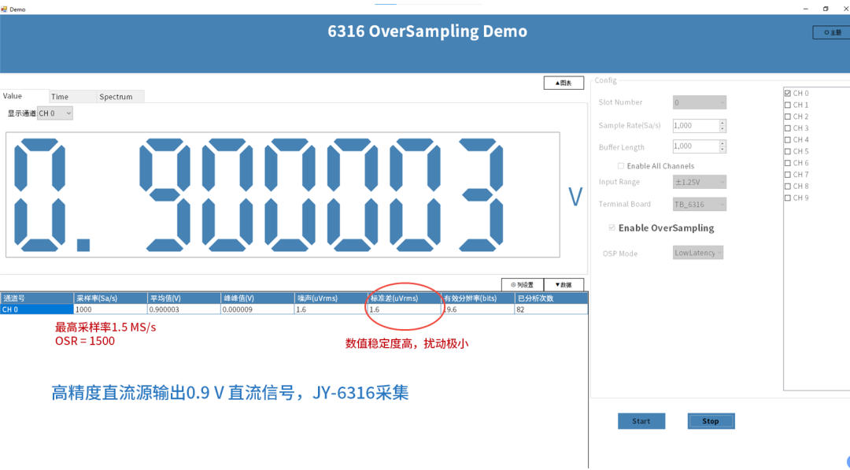Open the Input Range dropdown

[698, 181]
